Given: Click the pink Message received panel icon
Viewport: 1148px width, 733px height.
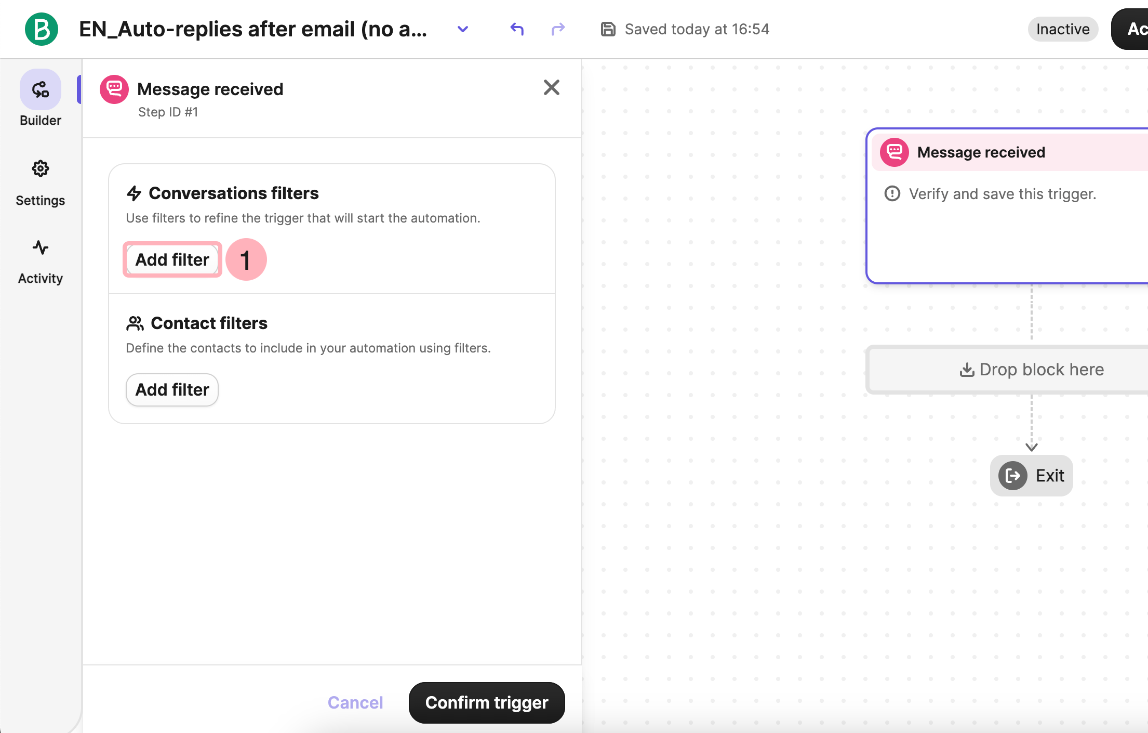Looking at the screenshot, I should point(114,89).
